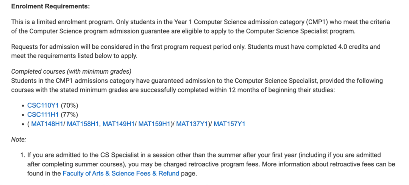Click the 'Completed courses (with minimum grades)' italic subheading

[x=71, y=72]
